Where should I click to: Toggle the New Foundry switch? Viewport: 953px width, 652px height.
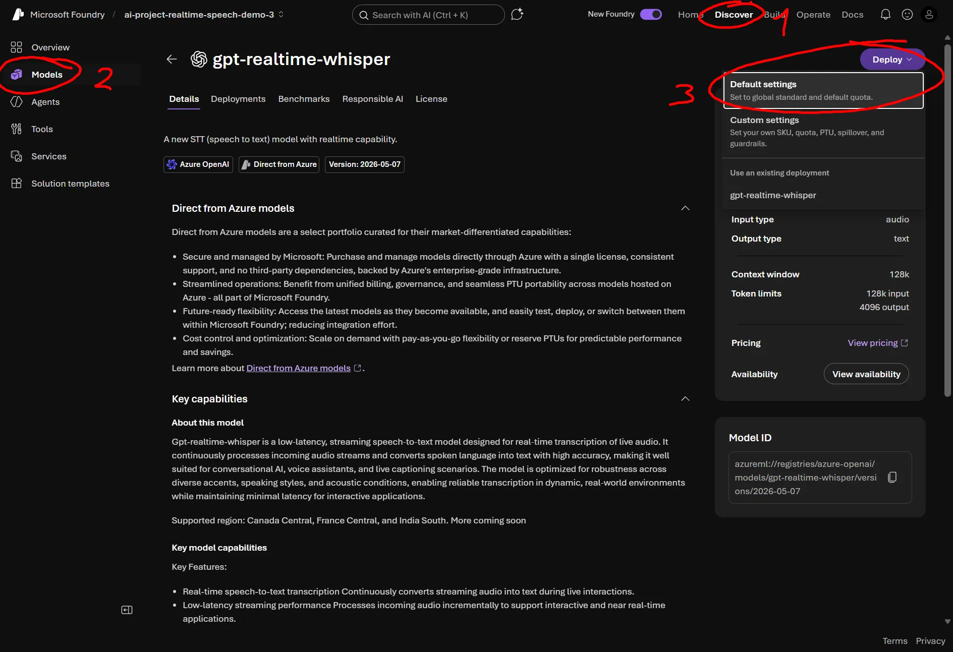coord(651,14)
